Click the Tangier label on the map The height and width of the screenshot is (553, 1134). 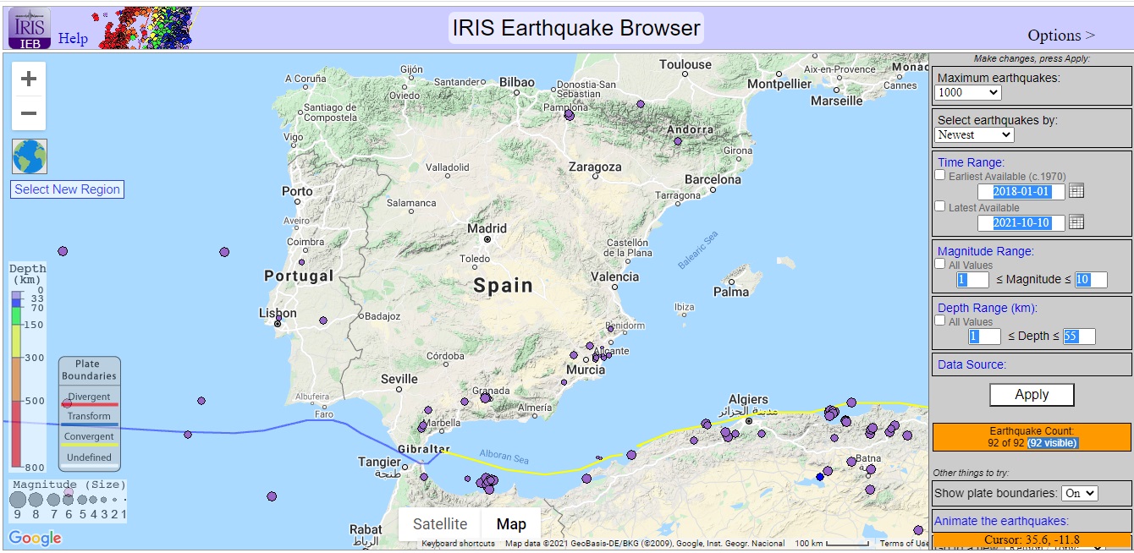click(379, 462)
